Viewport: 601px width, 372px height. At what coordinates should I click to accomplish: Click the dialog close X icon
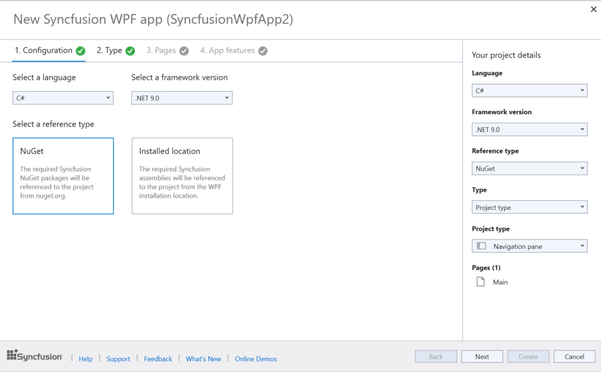[x=593, y=9]
